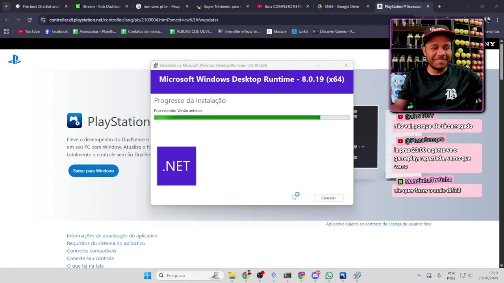Go back in browser history
This screenshot has height=283, width=504.
point(7,20)
